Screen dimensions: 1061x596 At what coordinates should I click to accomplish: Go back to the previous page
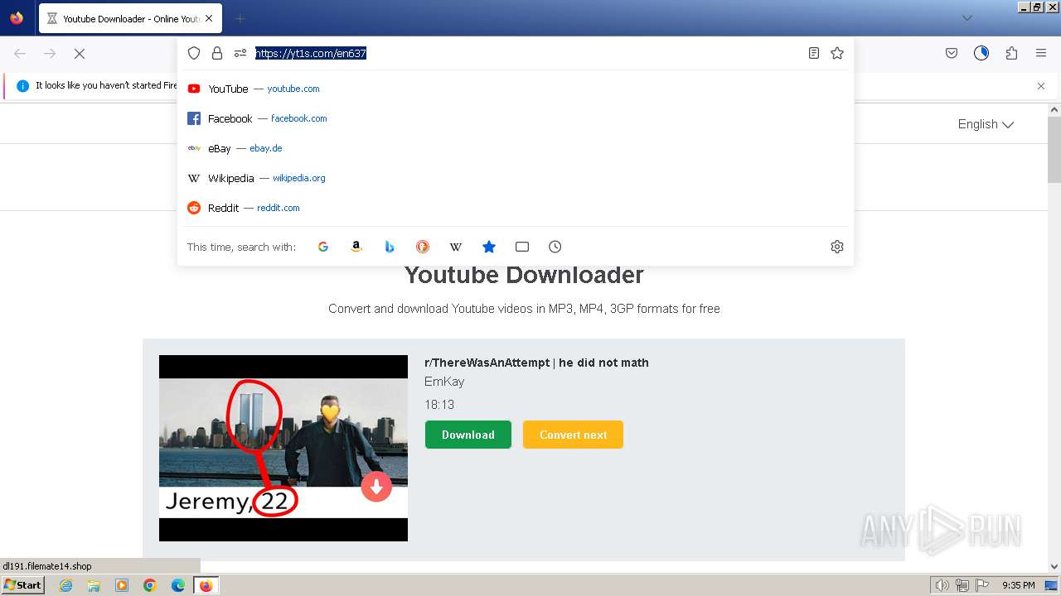point(20,53)
